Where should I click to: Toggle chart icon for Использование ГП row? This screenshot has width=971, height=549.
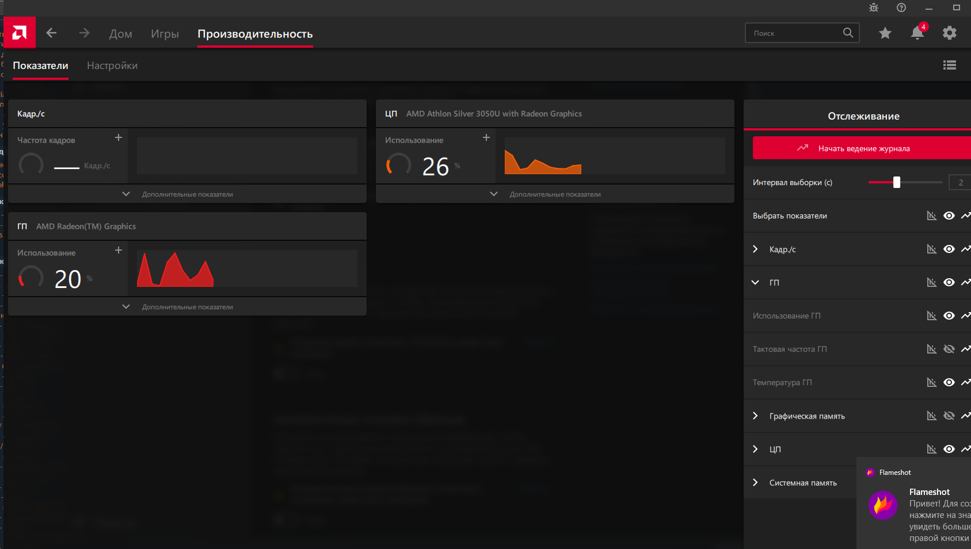click(932, 316)
